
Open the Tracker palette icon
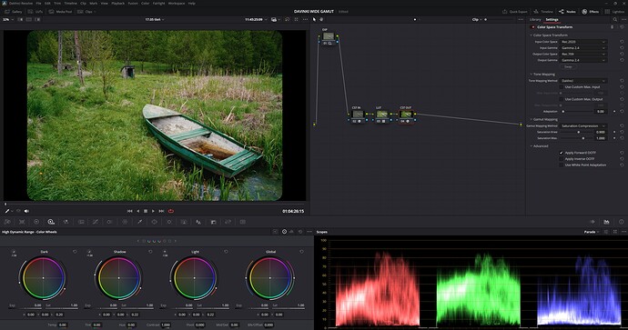pyautogui.click(x=169, y=222)
